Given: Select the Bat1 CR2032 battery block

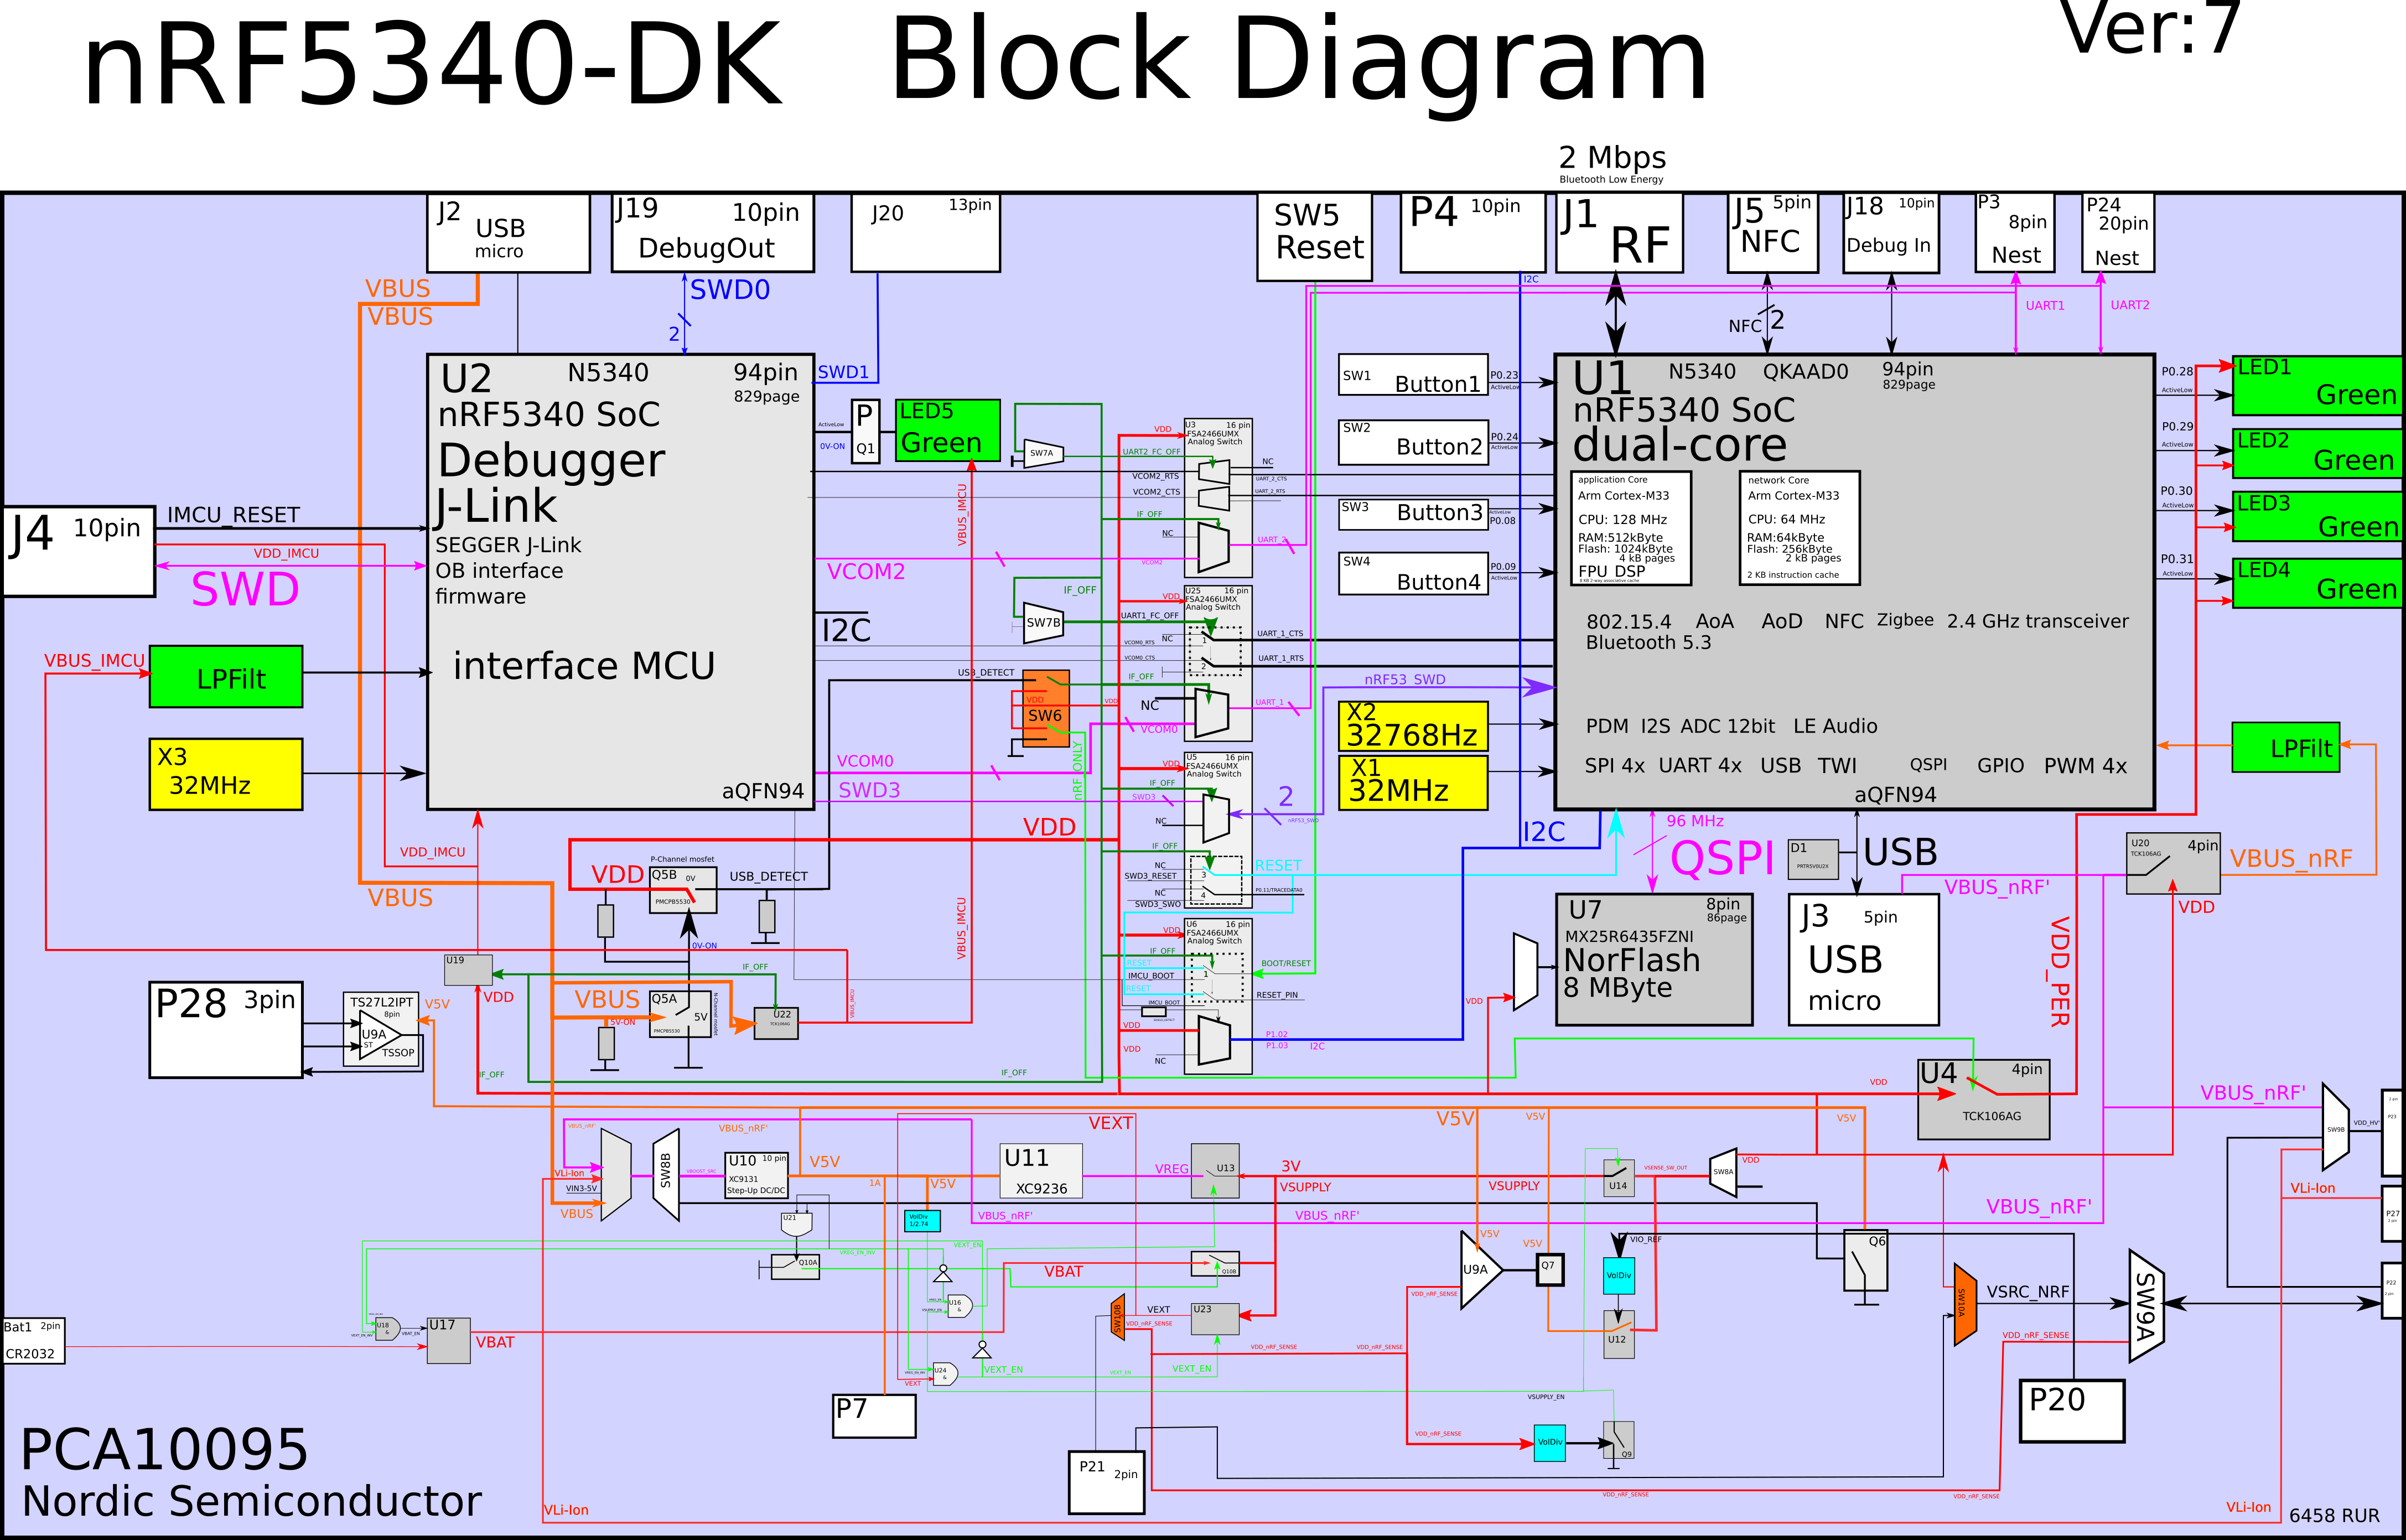Looking at the screenshot, I should point(34,1341).
